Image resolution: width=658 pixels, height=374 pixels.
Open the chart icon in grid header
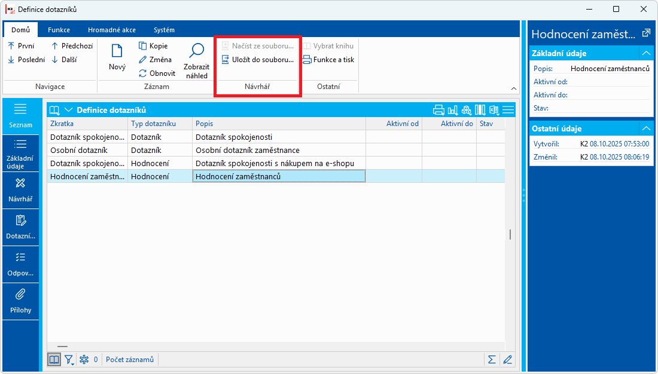click(452, 111)
